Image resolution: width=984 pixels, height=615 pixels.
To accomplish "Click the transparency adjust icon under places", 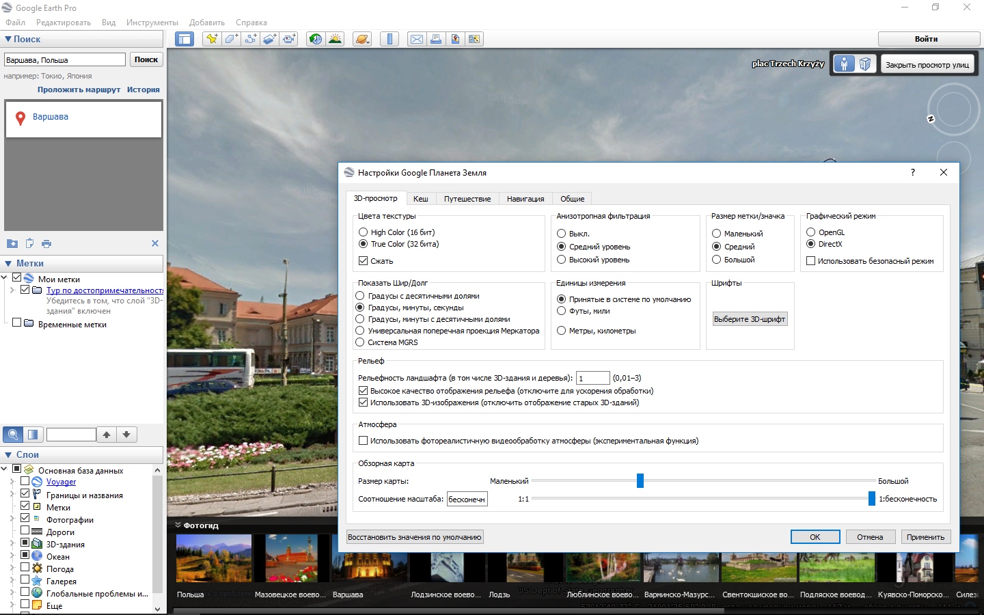I will [x=33, y=434].
